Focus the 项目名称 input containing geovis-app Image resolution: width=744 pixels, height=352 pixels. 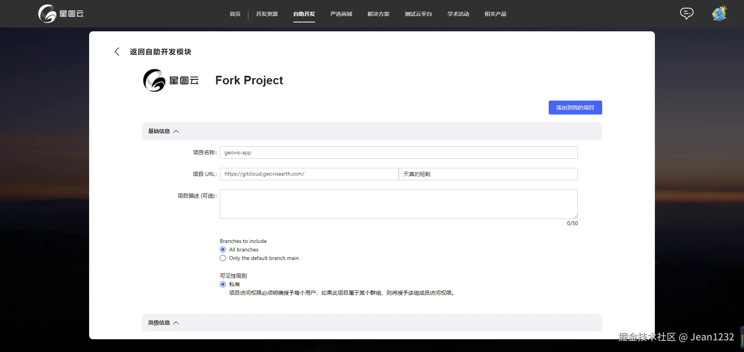[x=399, y=152]
